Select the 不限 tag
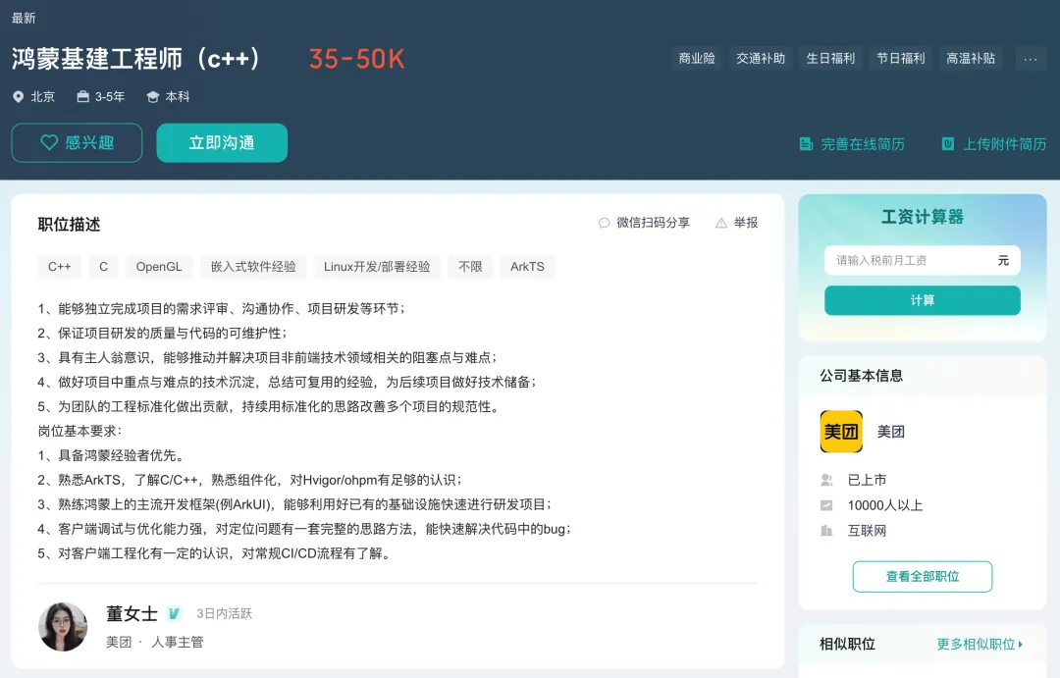This screenshot has height=678, width=1060. [470, 267]
